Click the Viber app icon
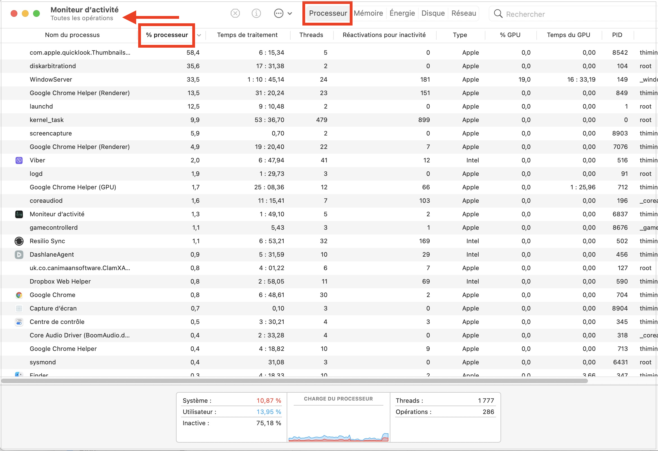This screenshot has height=451, width=658. 19,160
